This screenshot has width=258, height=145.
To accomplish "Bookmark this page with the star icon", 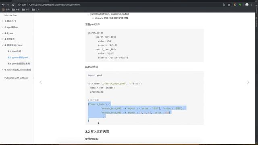I will tap(229, 5).
